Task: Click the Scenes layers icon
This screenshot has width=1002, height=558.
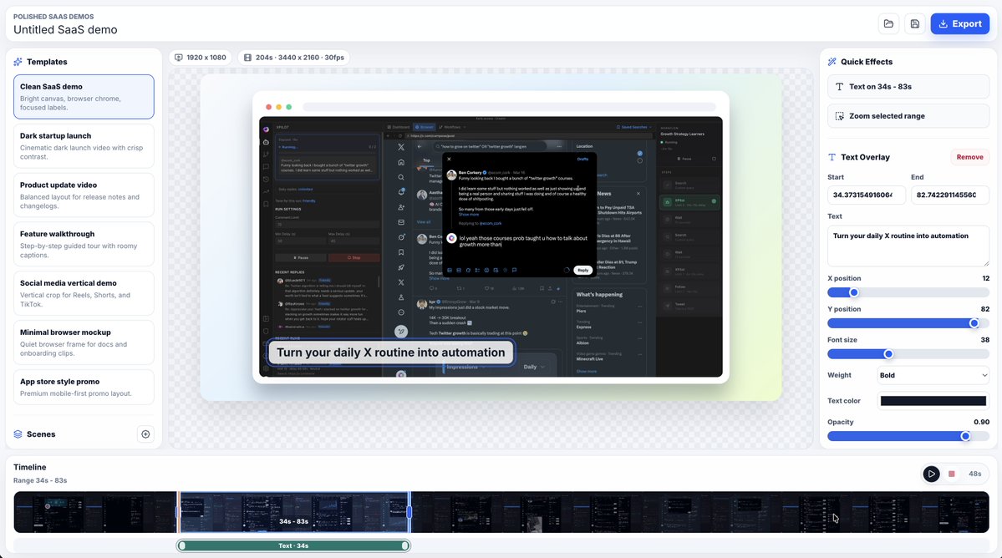Action: click(18, 434)
